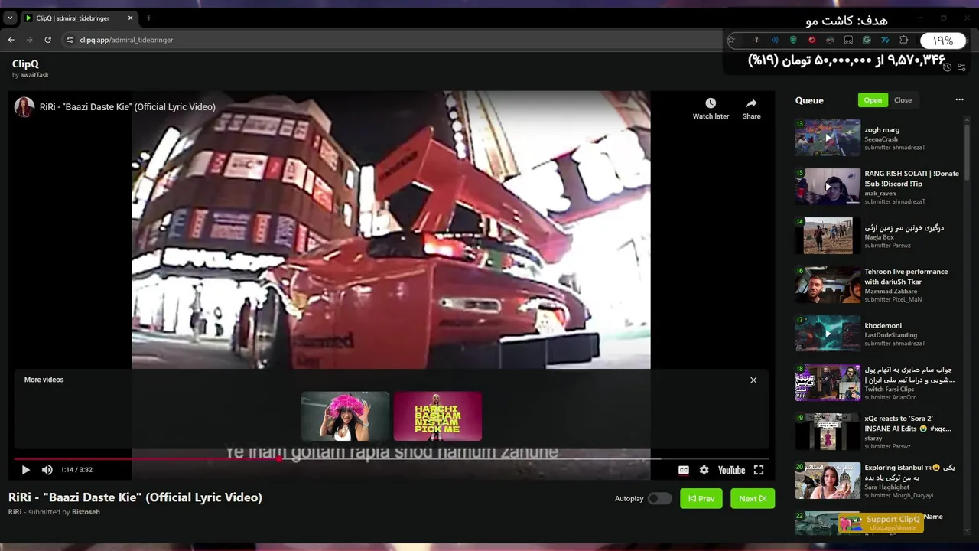The image size is (979, 551).
Task: Open the queue three-dots options menu
Action: tap(959, 99)
